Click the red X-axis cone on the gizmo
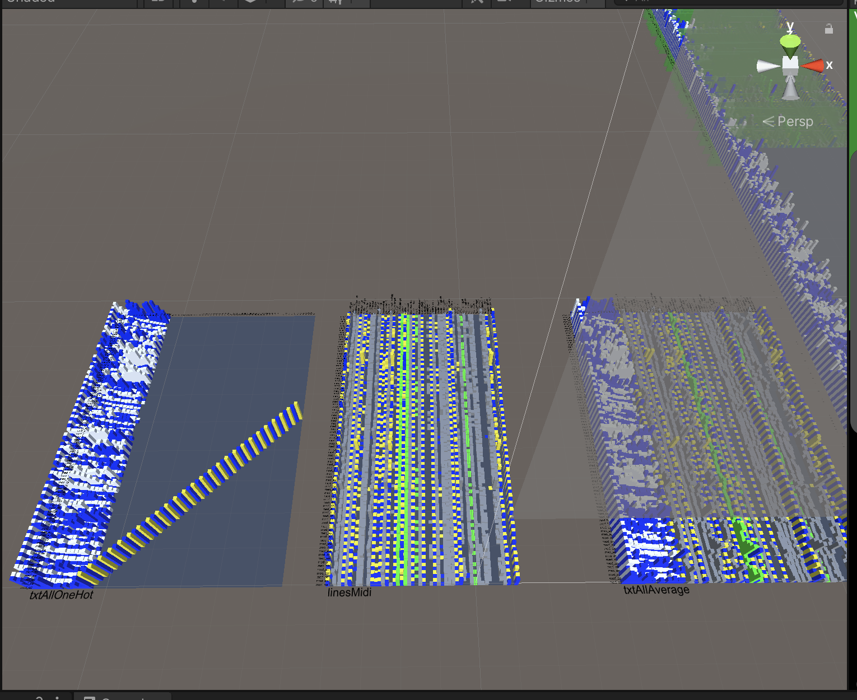 pyautogui.click(x=813, y=66)
